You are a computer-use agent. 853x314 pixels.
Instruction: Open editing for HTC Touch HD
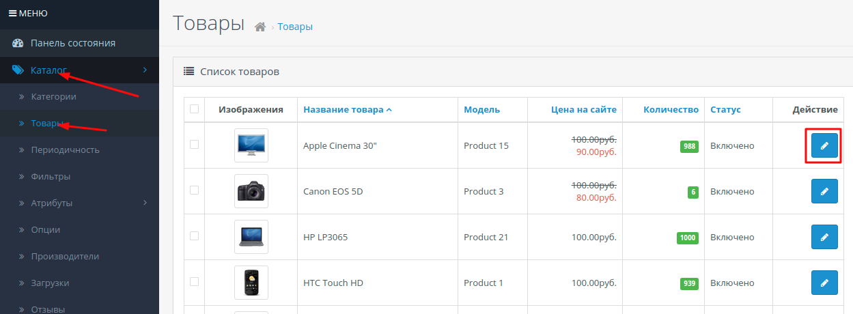pos(824,283)
